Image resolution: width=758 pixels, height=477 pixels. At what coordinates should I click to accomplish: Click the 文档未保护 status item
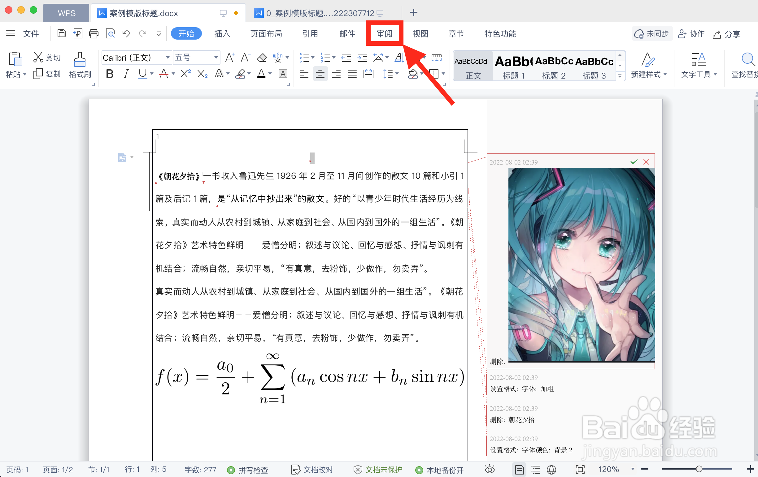(378, 470)
